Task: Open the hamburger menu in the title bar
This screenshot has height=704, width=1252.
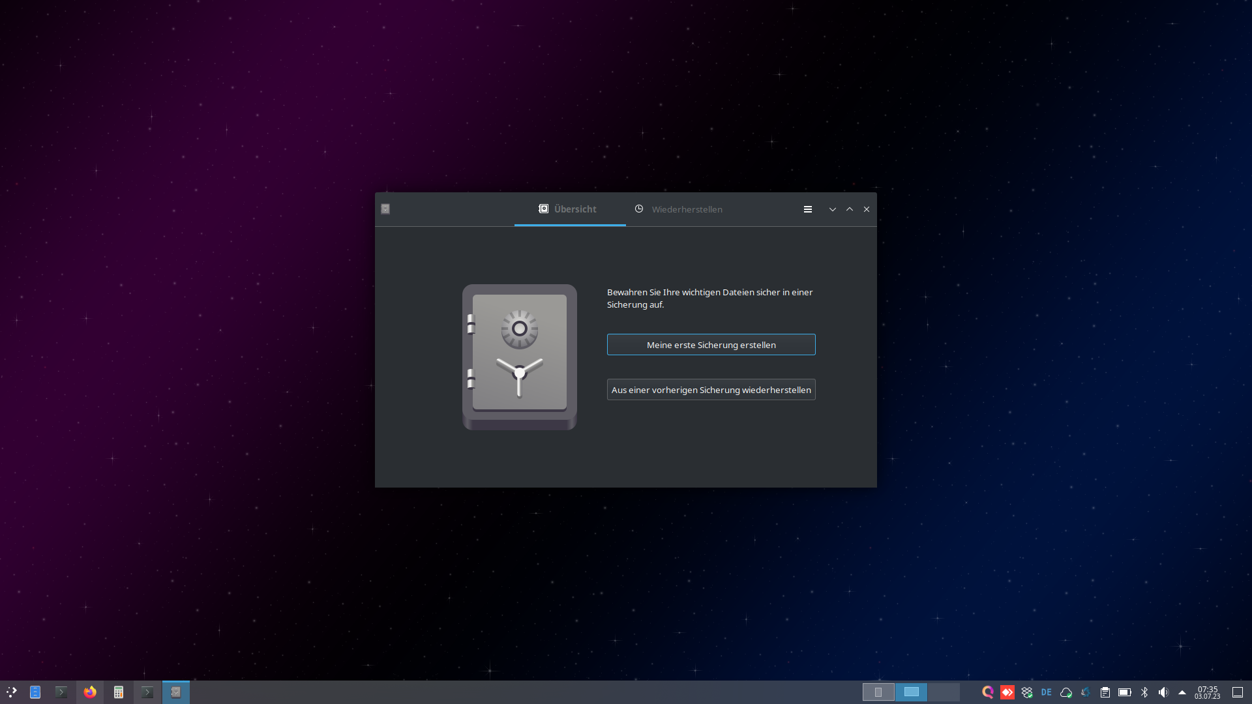Action: (x=807, y=209)
